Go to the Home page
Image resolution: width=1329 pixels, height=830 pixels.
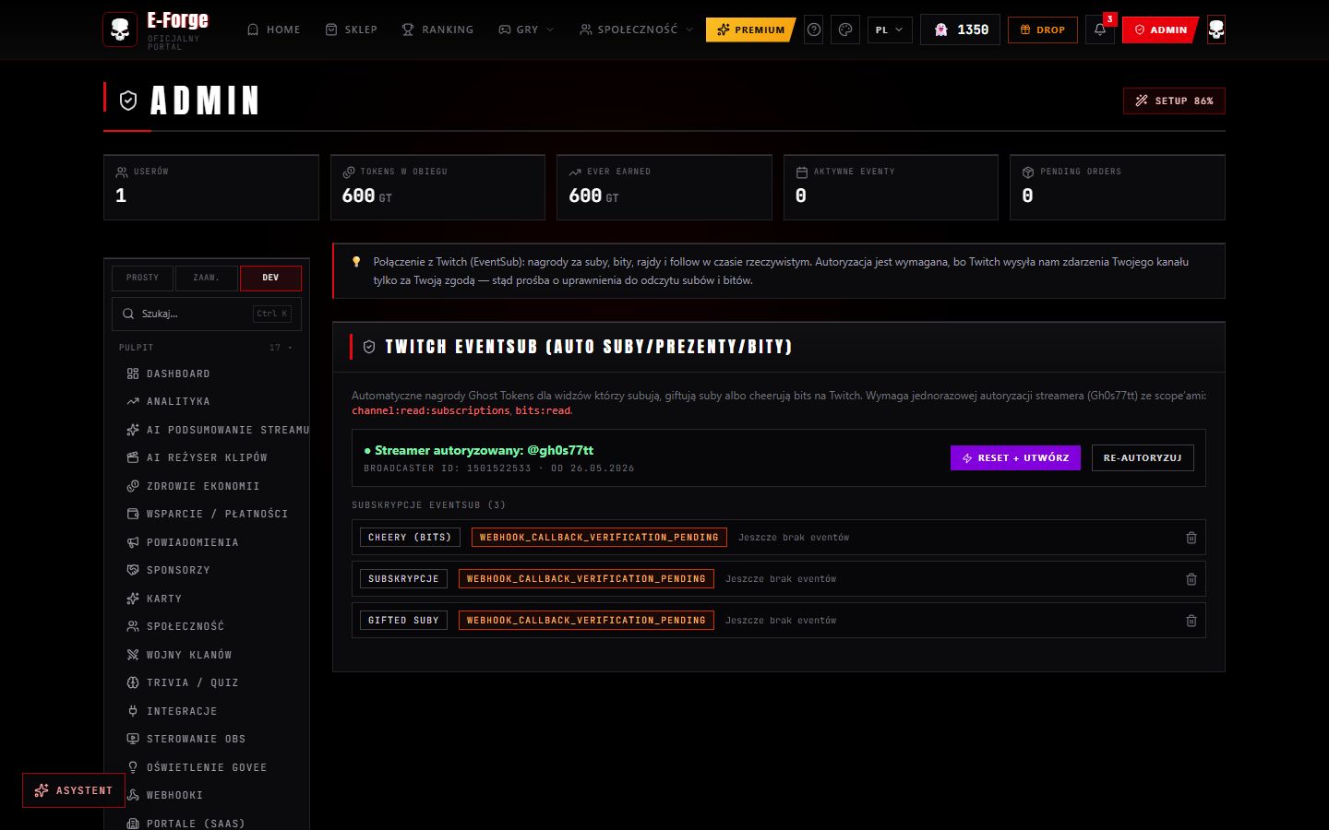click(274, 30)
